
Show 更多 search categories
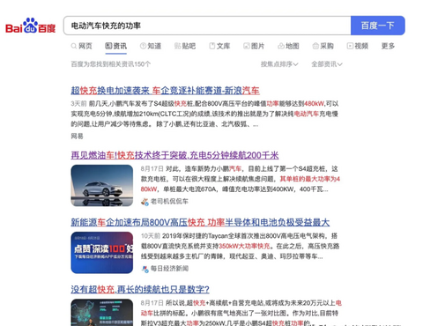click(388, 46)
